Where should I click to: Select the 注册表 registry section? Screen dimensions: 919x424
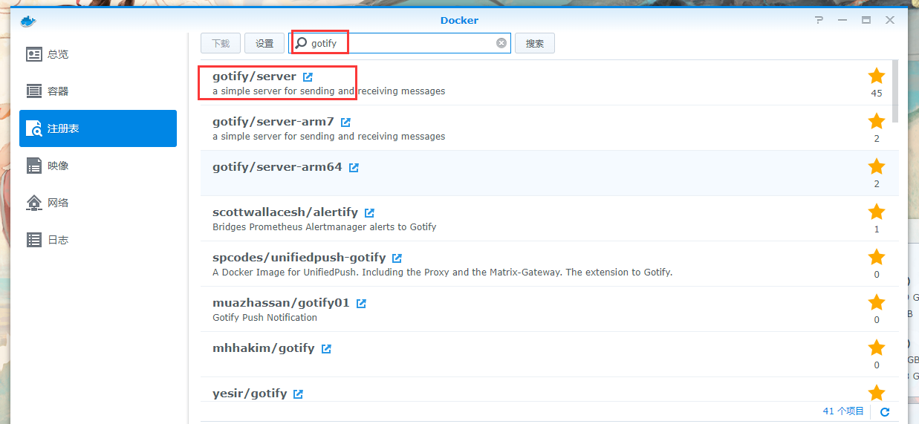(98, 128)
